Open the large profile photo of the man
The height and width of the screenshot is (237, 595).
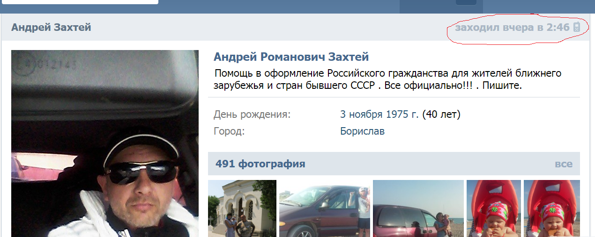[x=105, y=144]
